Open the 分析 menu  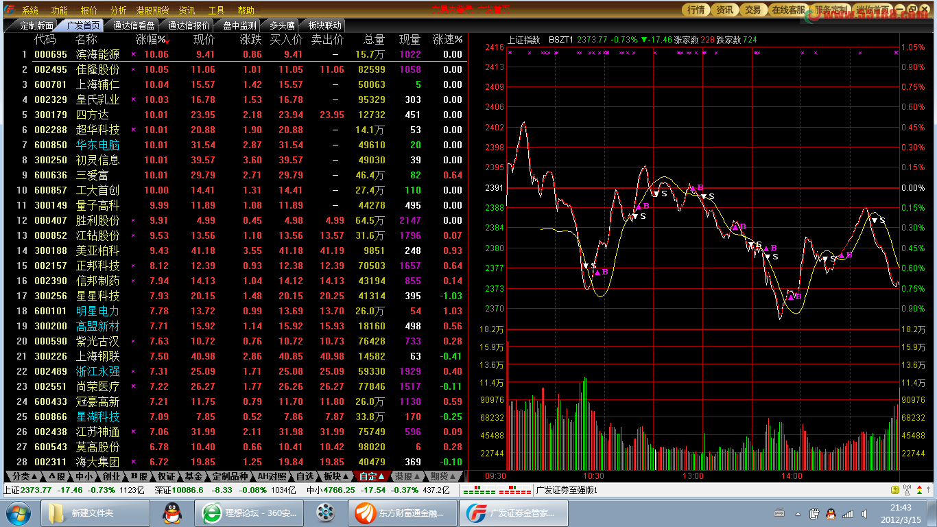point(119,10)
